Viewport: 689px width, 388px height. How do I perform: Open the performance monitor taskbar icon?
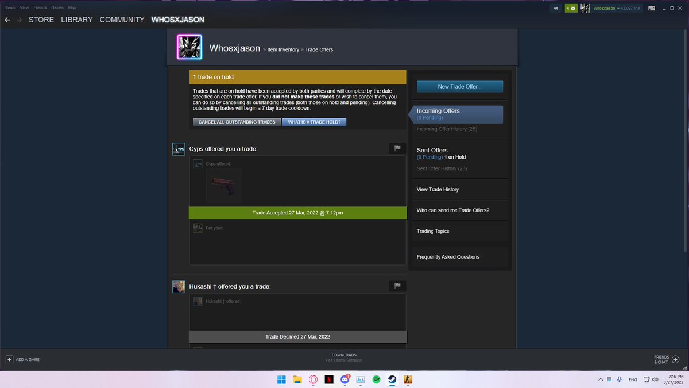coord(361,379)
